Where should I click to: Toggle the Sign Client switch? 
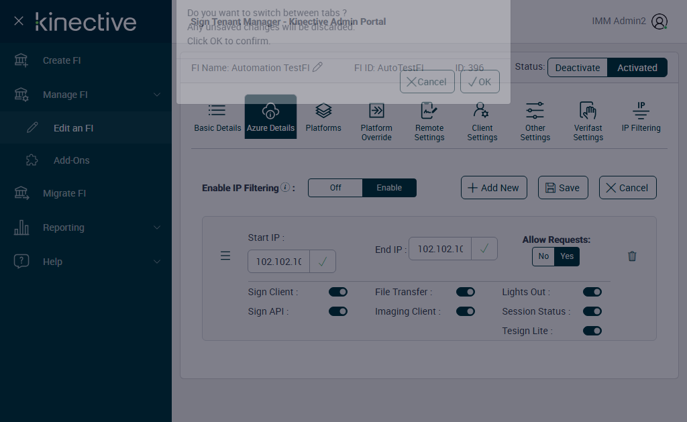pyautogui.click(x=338, y=292)
